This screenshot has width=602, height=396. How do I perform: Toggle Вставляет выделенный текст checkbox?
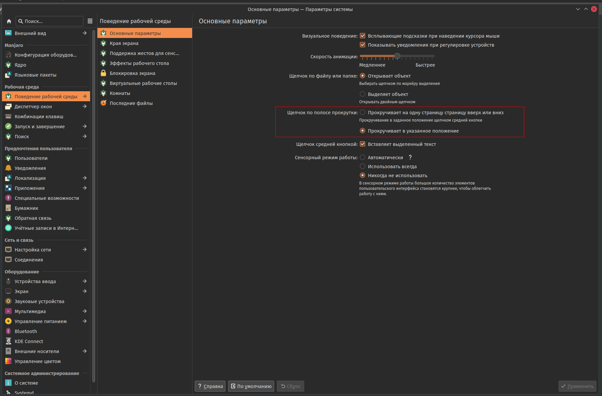[x=363, y=144]
